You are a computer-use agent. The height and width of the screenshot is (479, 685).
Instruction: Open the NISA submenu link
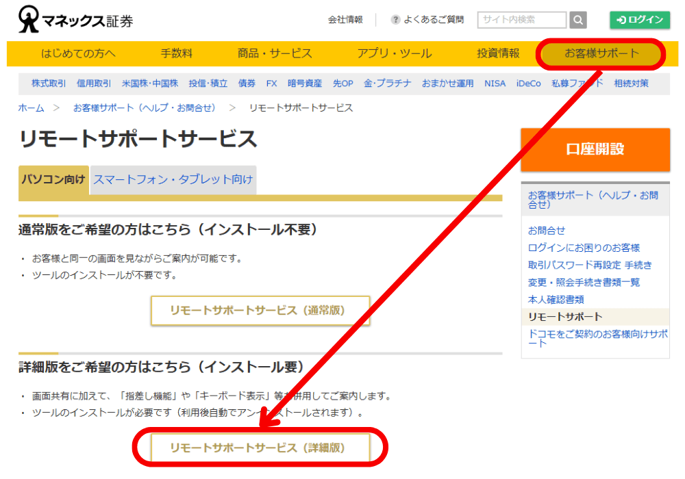click(495, 83)
